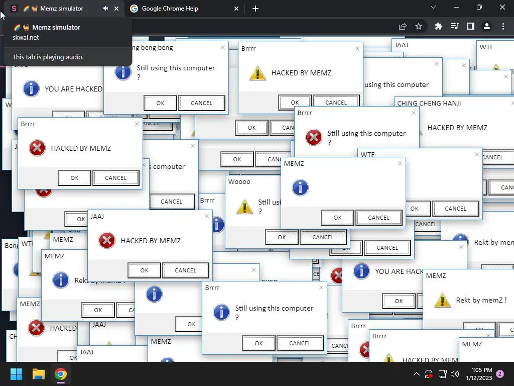Screen dimensions: 514x386
Task: Click the blue info icon in empty MEMZ dialog
Action: pyautogui.click(x=300, y=188)
